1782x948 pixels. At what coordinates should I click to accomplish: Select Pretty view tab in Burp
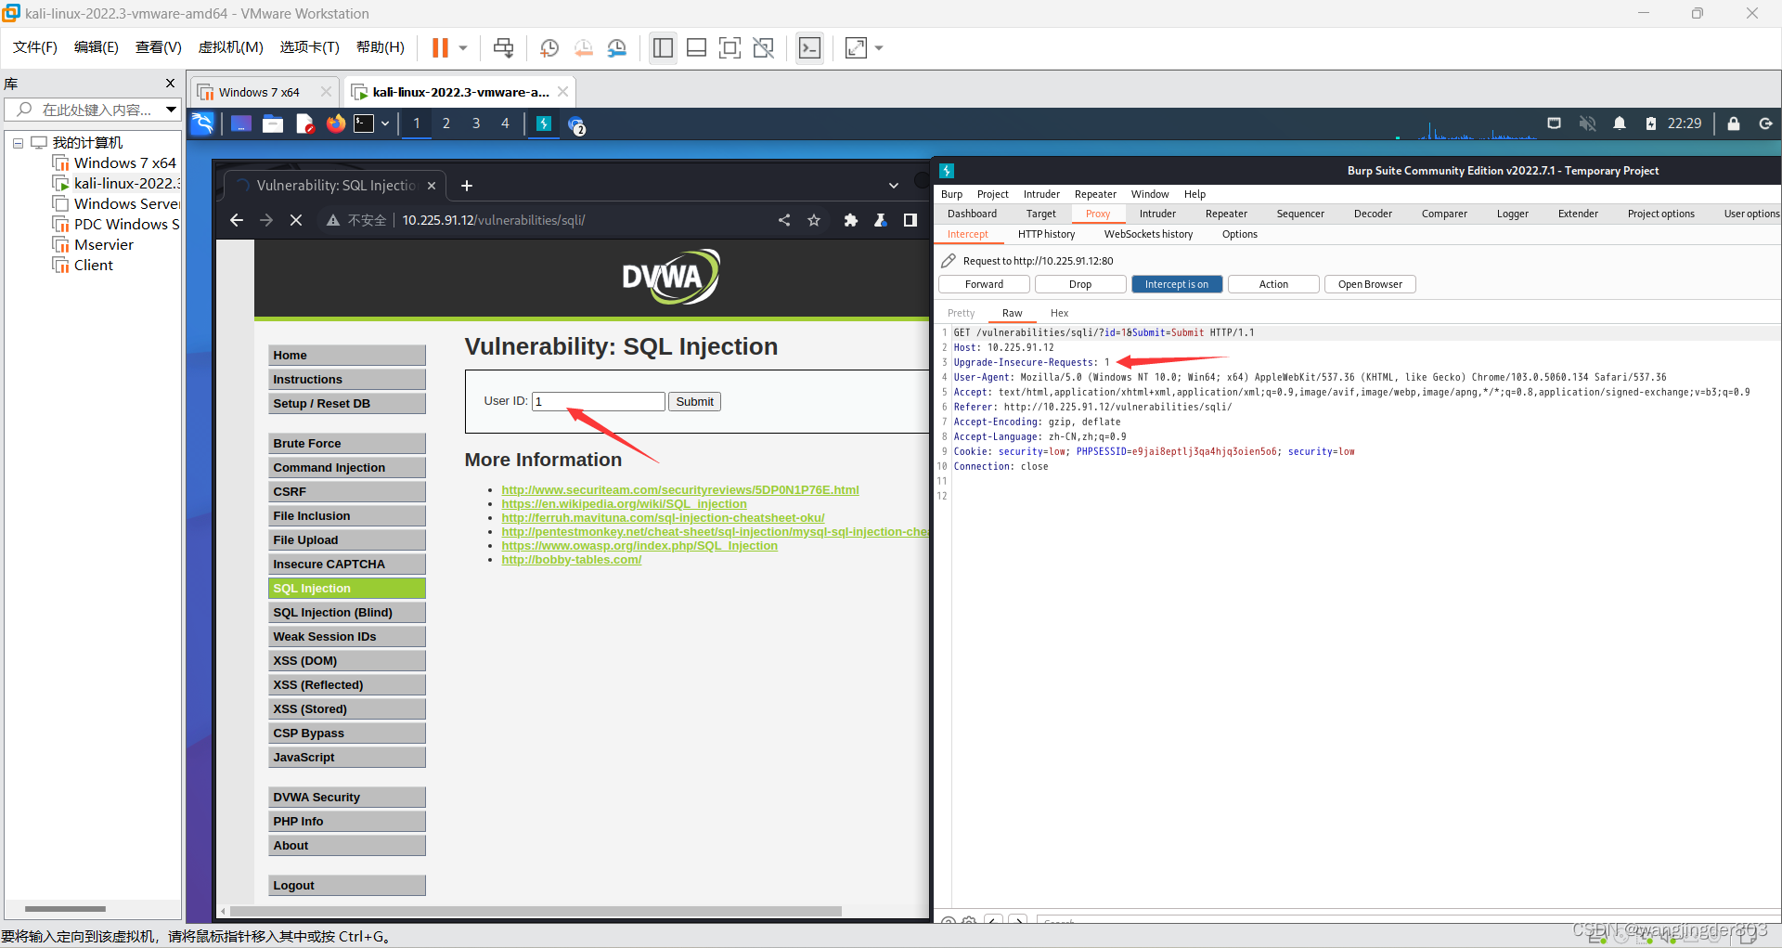click(961, 313)
